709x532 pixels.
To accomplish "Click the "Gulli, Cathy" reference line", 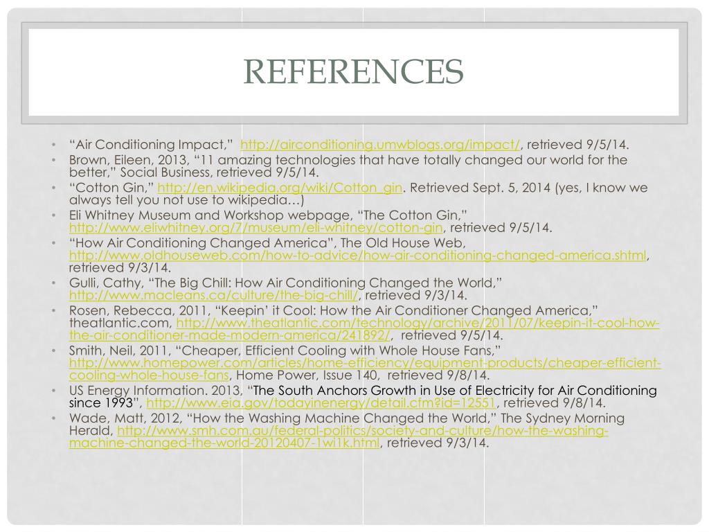I will pos(285,283).
